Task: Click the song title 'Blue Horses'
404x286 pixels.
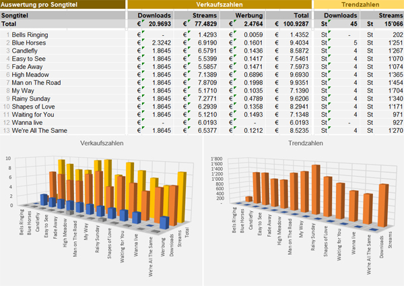Action: (x=29, y=42)
